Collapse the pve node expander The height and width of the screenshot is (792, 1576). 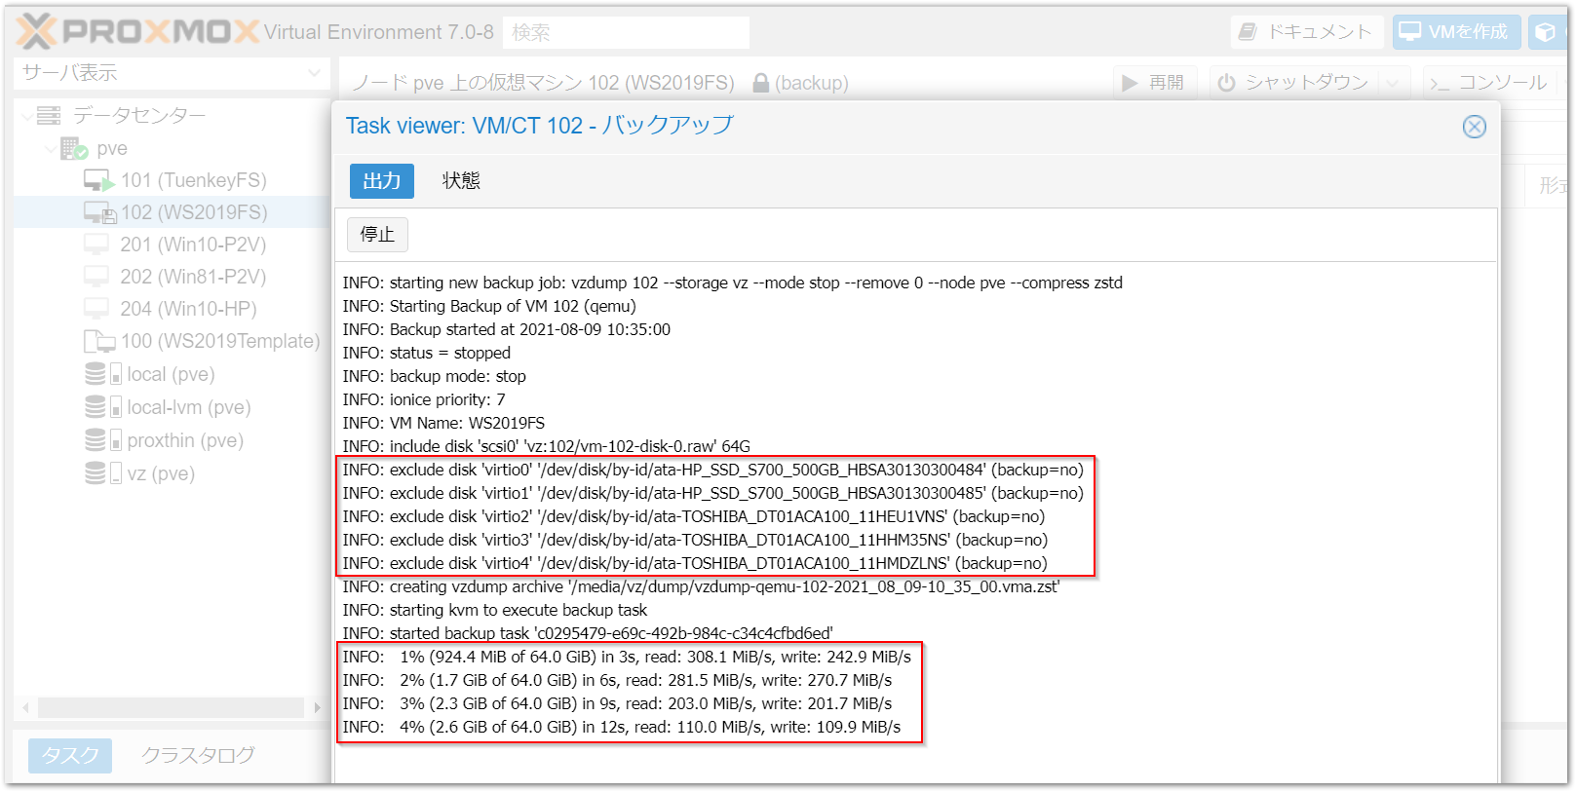50,149
